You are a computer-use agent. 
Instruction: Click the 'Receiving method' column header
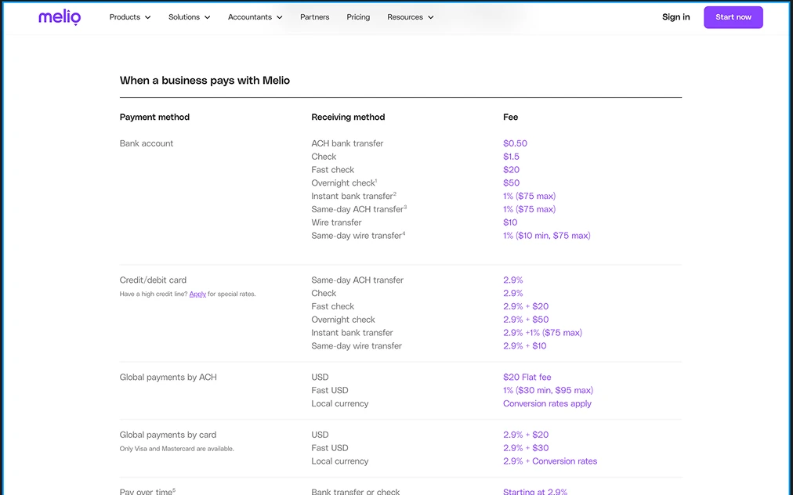348,117
